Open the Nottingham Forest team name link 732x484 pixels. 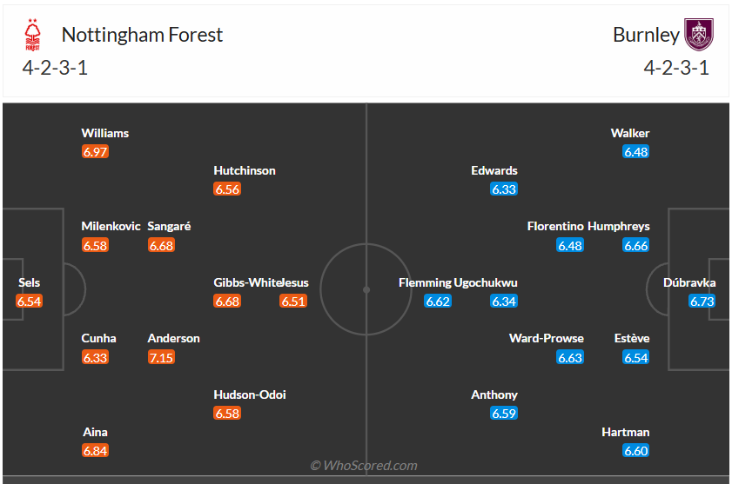click(142, 35)
